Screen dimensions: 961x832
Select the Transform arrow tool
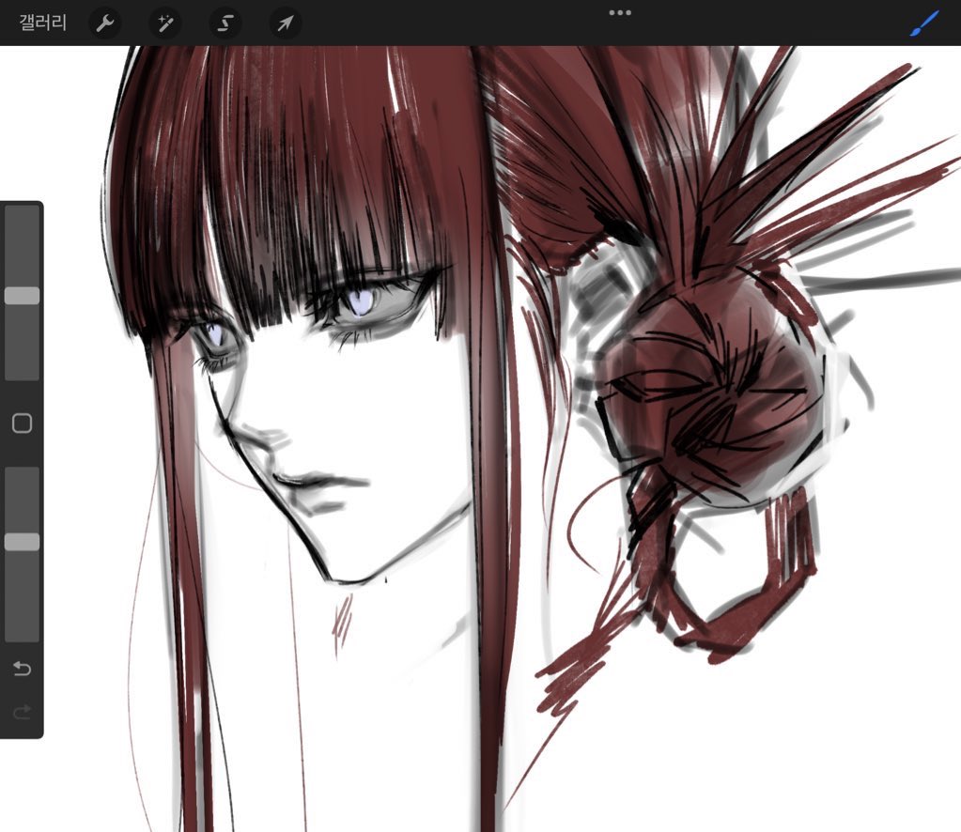point(285,23)
